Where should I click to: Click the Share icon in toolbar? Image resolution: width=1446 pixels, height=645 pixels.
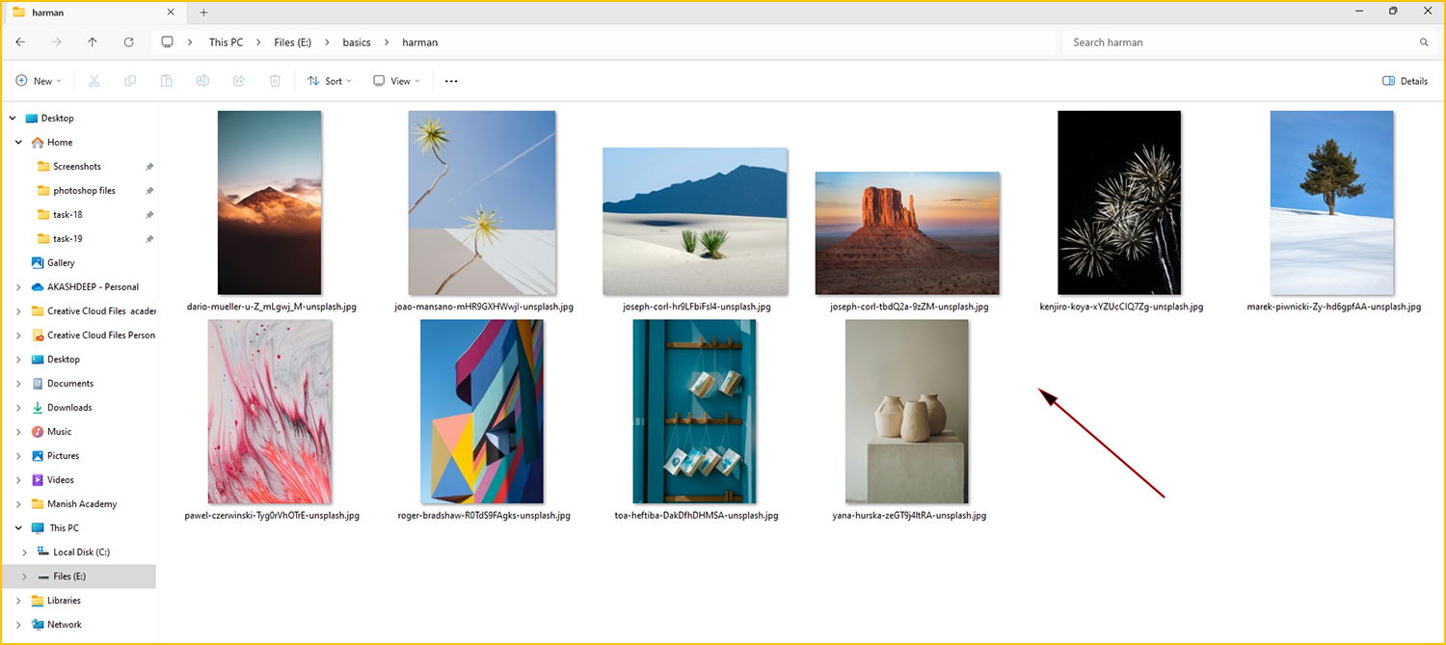(x=239, y=81)
